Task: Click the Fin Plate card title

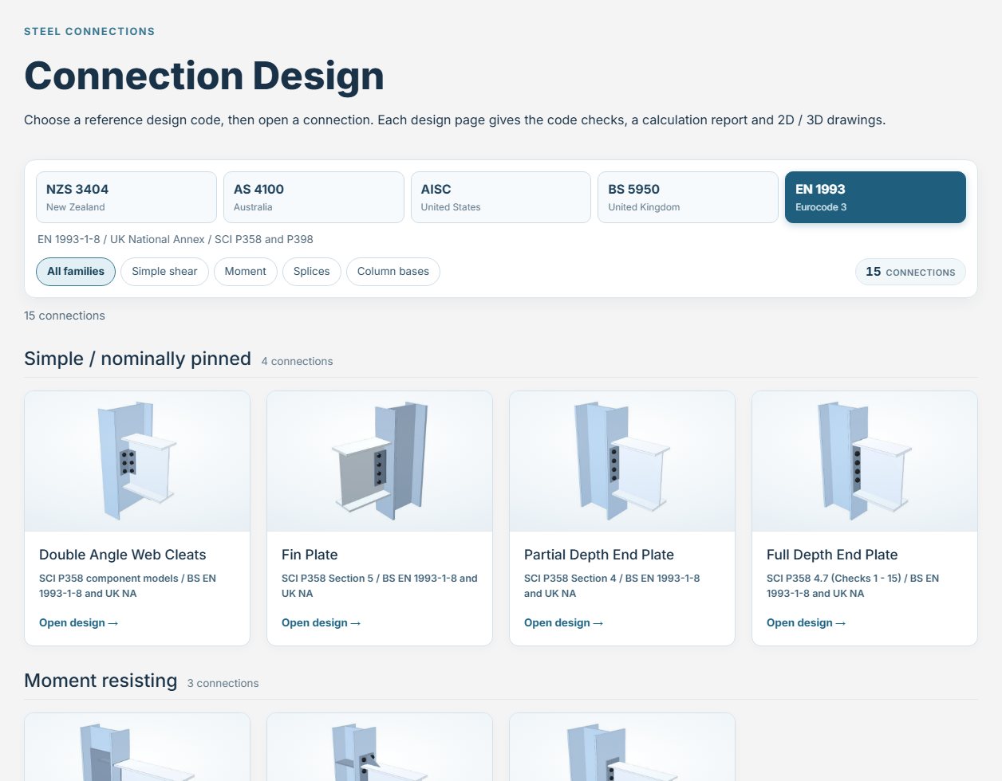Action: (x=310, y=555)
